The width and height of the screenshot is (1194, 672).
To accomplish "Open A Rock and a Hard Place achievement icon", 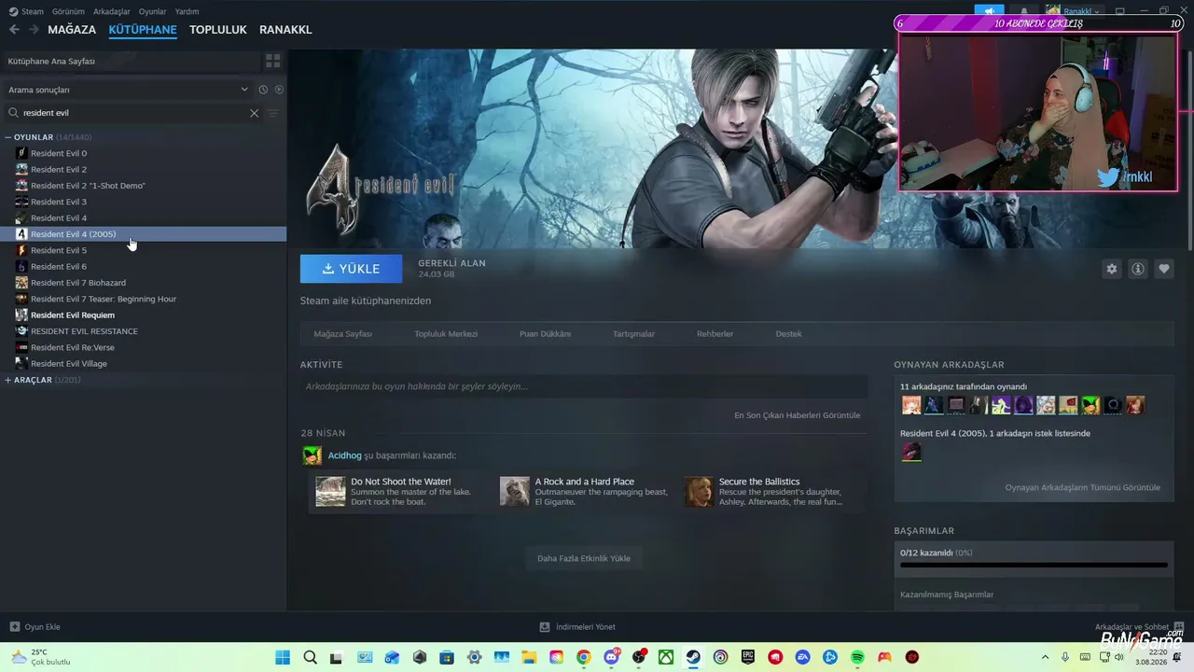I will click(x=515, y=492).
